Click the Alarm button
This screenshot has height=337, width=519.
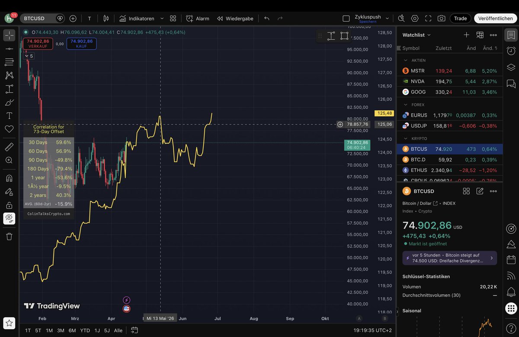tap(198, 19)
